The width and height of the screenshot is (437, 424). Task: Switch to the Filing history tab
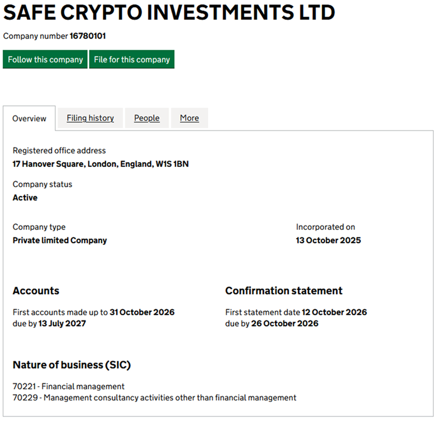click(x=90, y=118)
